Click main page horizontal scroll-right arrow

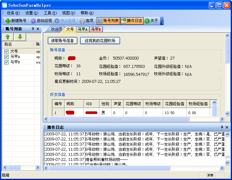[222, 119]
